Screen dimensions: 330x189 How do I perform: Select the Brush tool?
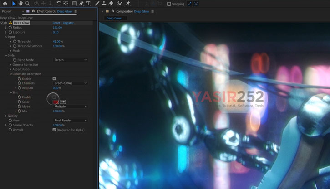(97, 3)
